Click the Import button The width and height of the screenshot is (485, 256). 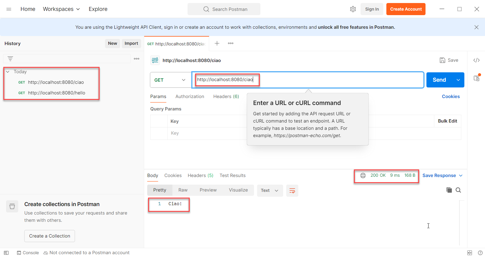(131, 43)
